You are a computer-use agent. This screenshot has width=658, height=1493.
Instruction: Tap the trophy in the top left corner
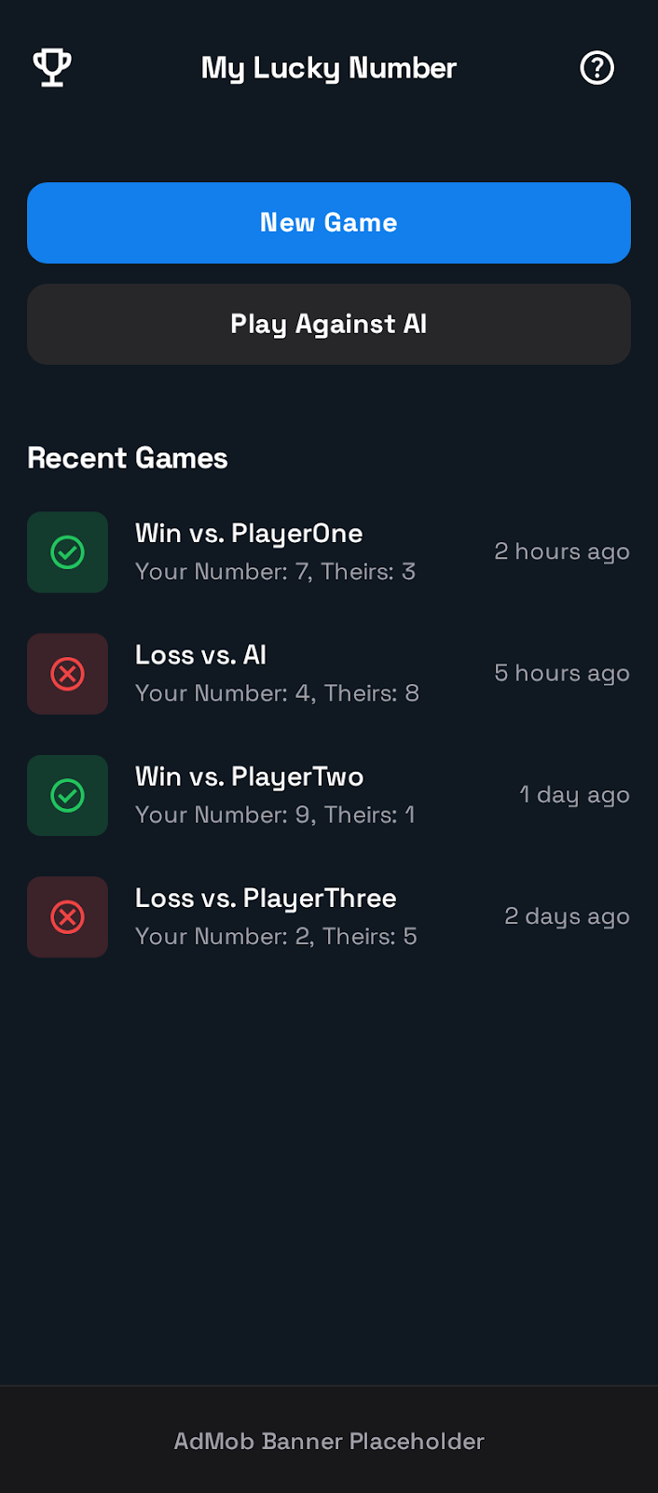pyautogui.click(x=52, y=66)
